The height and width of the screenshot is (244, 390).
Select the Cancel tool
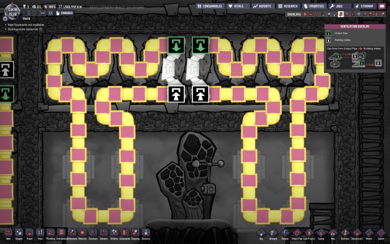(381, 234)
